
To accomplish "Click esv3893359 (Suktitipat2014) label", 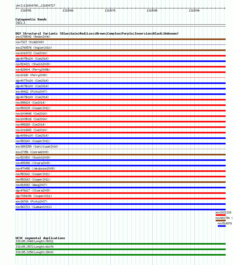I will (37, 146).
